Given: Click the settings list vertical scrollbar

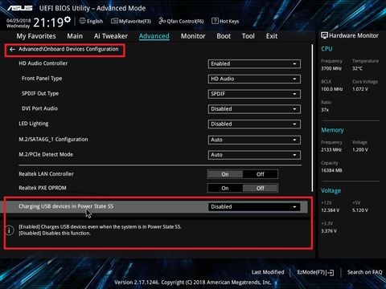Looking at the screenshot, I should pos(312,118).
